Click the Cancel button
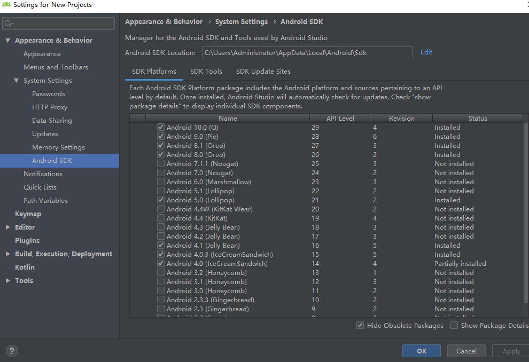This screenshot has width=529, height=362. pyautogui.click(x=466, y=351)
